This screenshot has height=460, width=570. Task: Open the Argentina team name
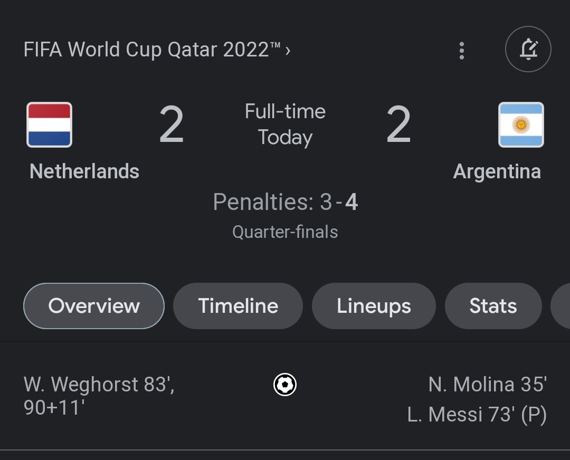point(497,171)
